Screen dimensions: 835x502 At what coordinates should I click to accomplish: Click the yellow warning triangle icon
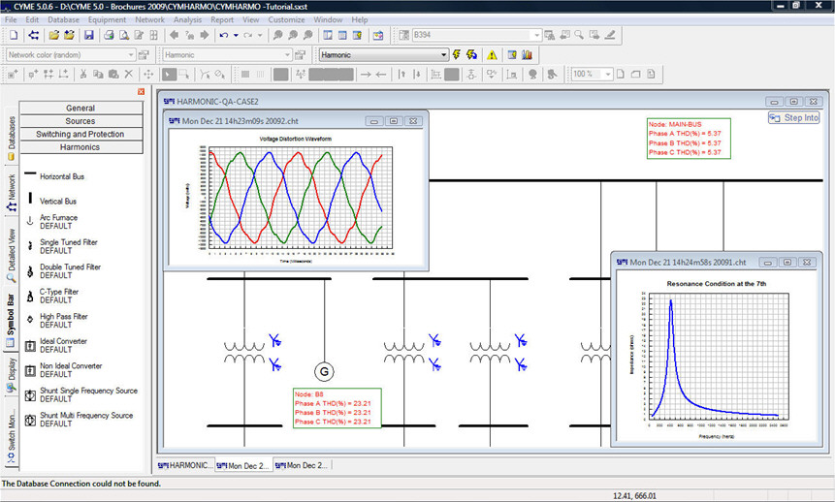point(492,55)
